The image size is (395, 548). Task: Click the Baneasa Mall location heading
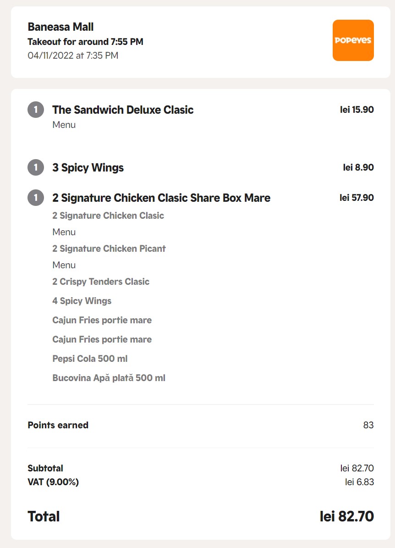click(61, 27)
